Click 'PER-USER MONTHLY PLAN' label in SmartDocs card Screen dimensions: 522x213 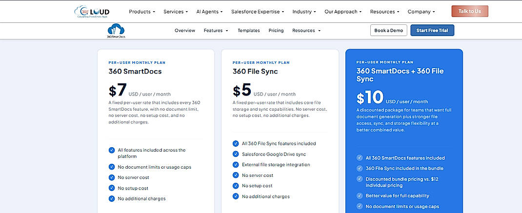point(137,62)
